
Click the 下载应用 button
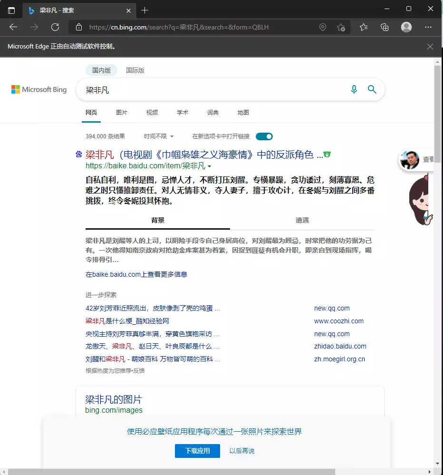(197, 451)
